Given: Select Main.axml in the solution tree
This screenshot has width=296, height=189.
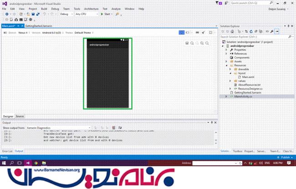Looking at the screenshot, I should click(248, 77).
